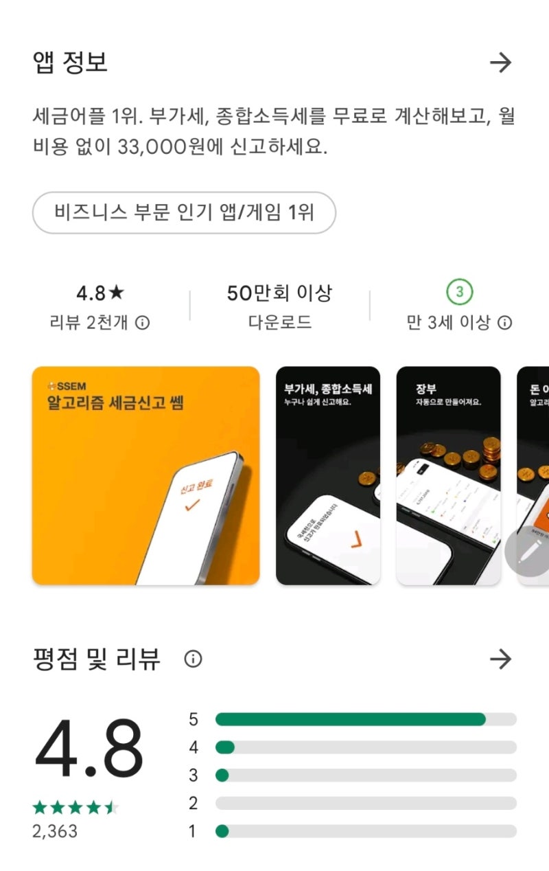Tap the app description text
The height and width of the screenshot is (871, 549).
pos(273,132)
